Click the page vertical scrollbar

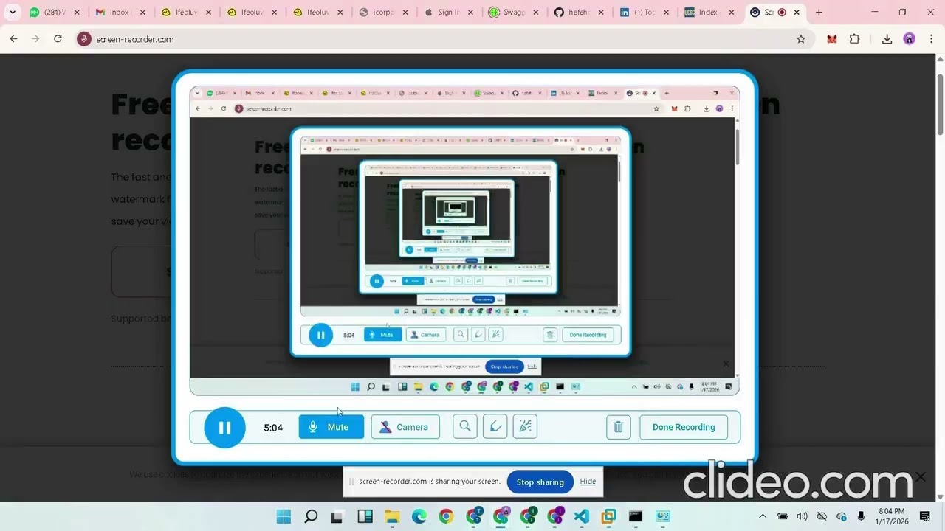pos(940,103)
